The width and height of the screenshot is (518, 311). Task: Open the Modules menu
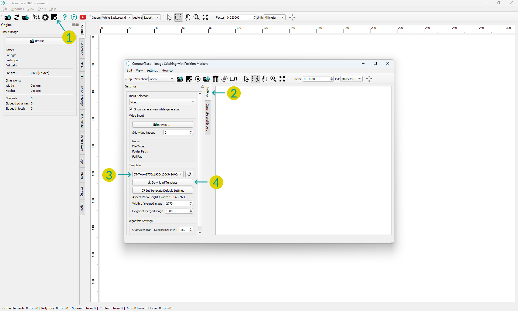(18, 9)
